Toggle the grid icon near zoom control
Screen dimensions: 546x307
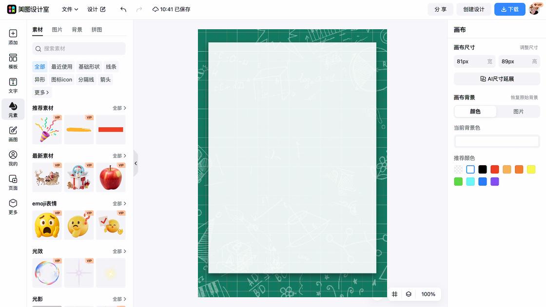[394, 294]
